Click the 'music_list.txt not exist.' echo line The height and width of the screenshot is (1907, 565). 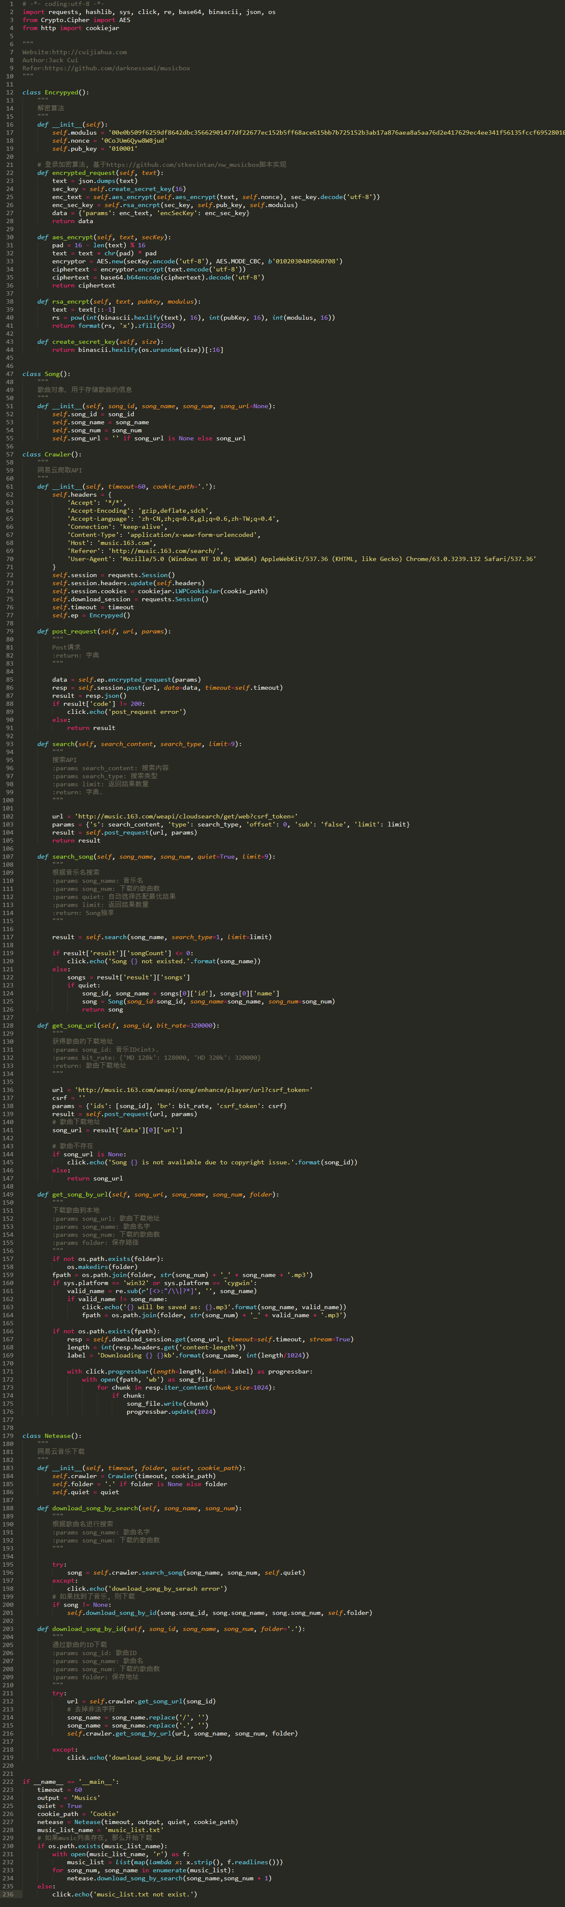click(125, 1894)
